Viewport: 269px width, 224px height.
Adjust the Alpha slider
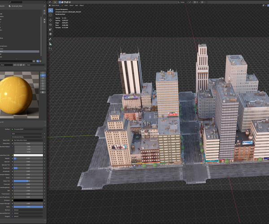coord(28,207)
